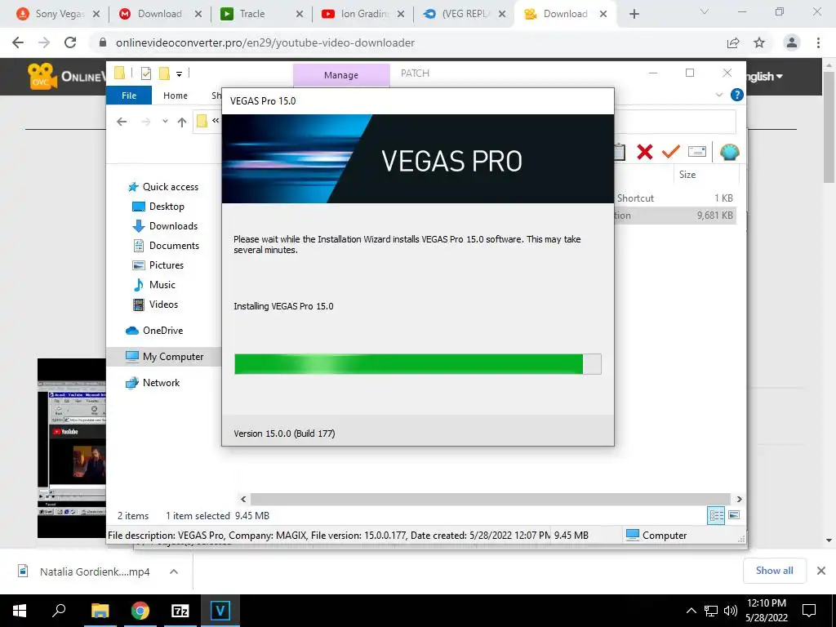Click the horizontal scrollbar in Explorer
836x627 pixels.
491,499
